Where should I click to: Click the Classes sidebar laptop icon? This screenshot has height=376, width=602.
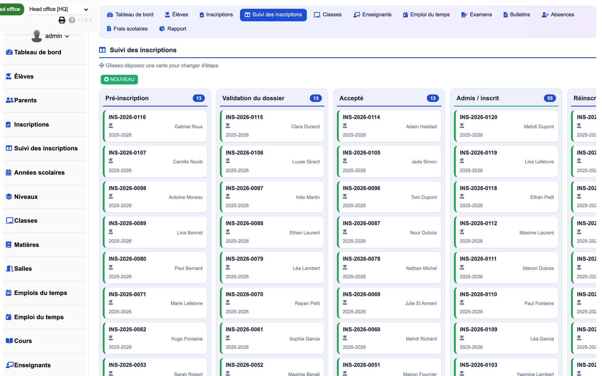click(x=10, y=220)
